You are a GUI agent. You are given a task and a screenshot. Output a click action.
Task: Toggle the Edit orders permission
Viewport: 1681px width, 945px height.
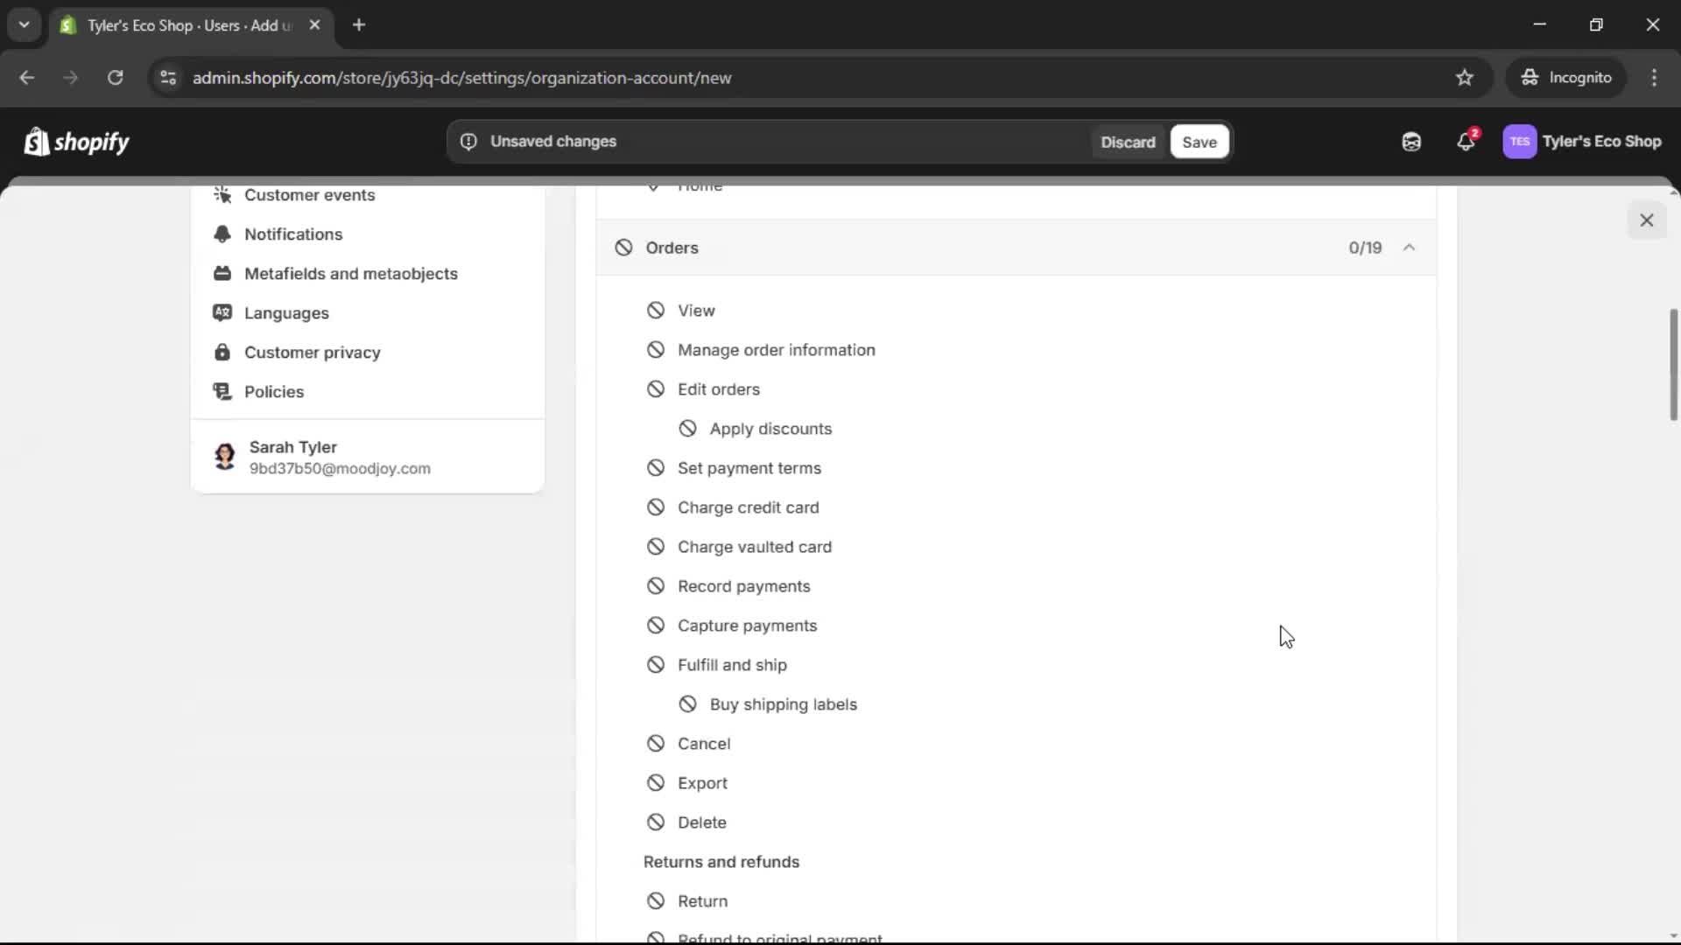click(x=657, y=388)
